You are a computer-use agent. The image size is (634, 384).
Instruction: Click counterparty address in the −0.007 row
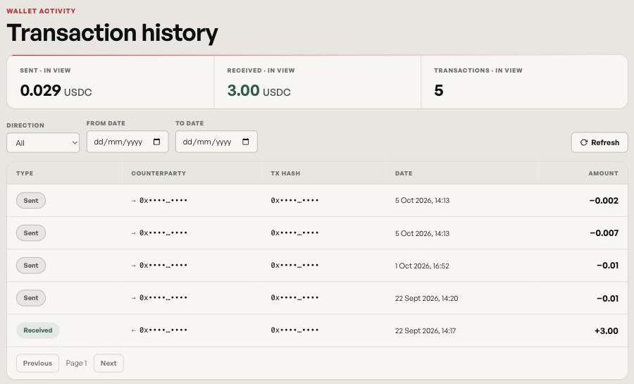[163, 233]
